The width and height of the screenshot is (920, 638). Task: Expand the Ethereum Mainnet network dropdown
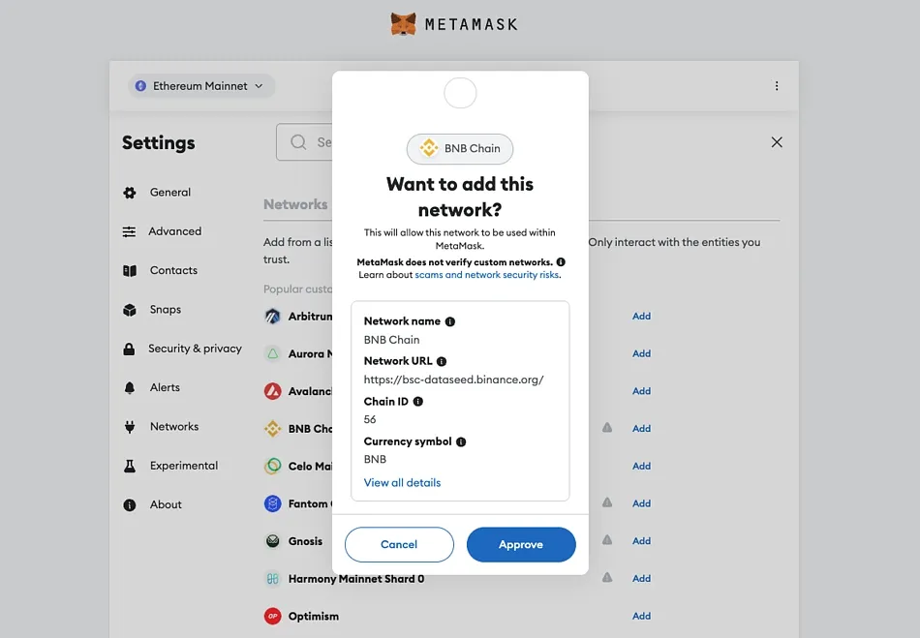201,86
